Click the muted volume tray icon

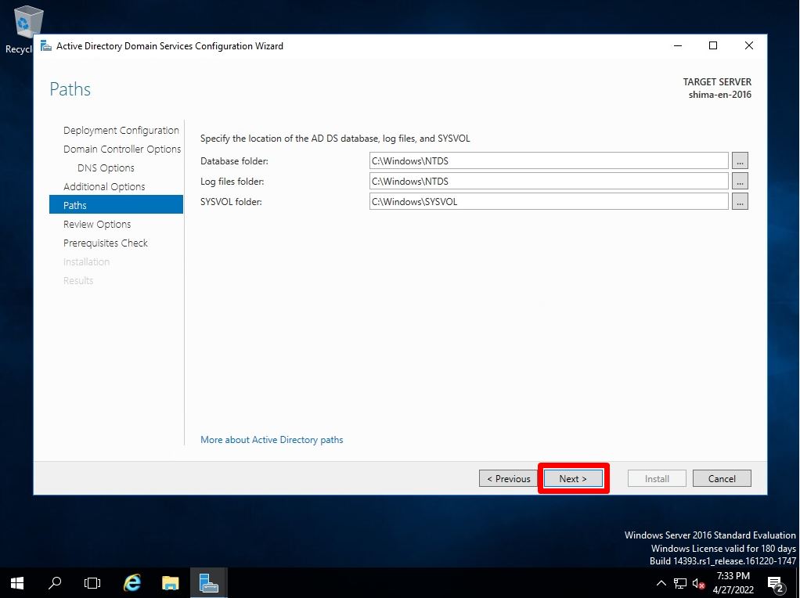pyautogui.click(x=699, y=583)
